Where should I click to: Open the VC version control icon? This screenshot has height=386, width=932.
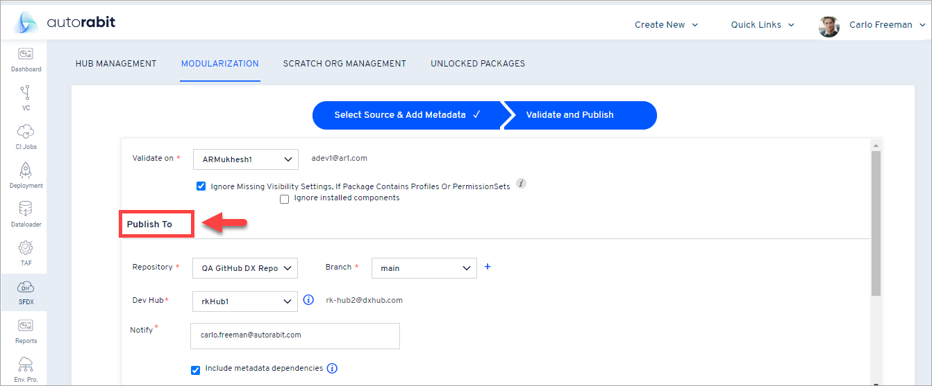point(26,98)
